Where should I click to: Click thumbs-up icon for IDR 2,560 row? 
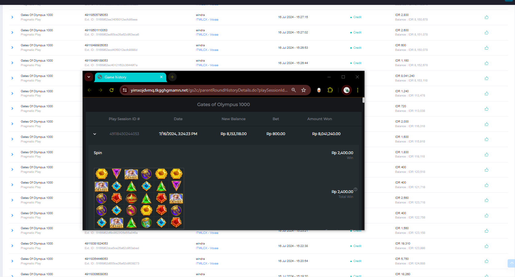click(486, 200)
